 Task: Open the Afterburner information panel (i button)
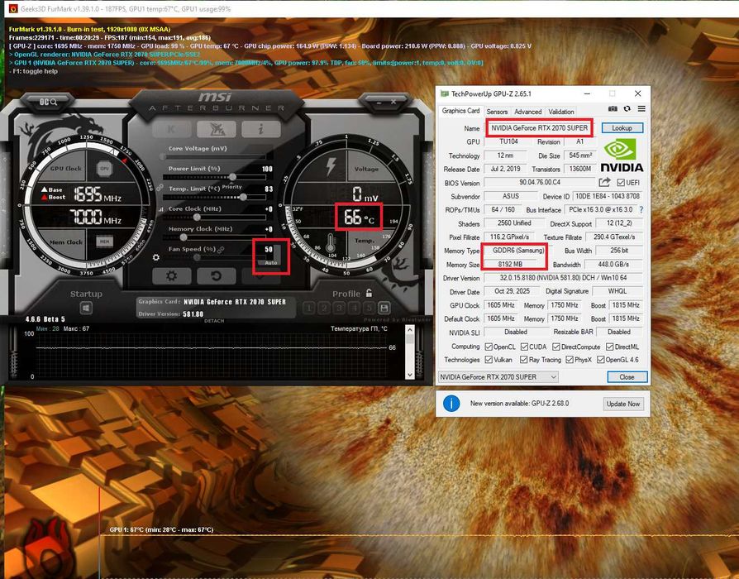(261, 128)
